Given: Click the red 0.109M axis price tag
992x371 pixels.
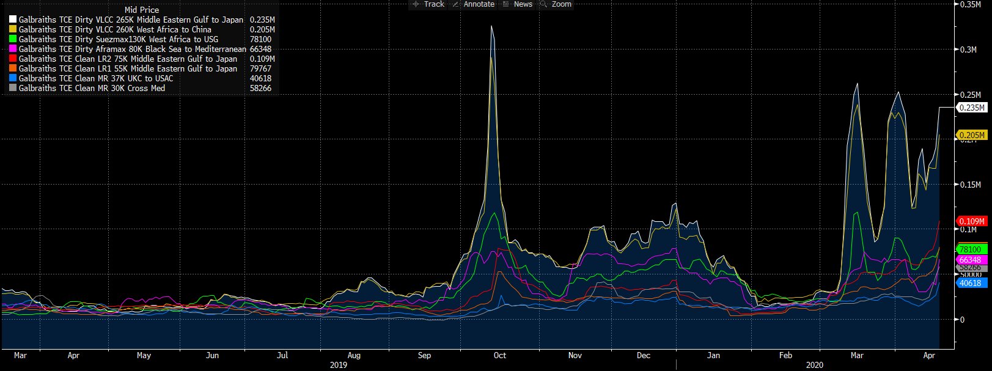Looking at the screenshot, I should pos(971,221).
